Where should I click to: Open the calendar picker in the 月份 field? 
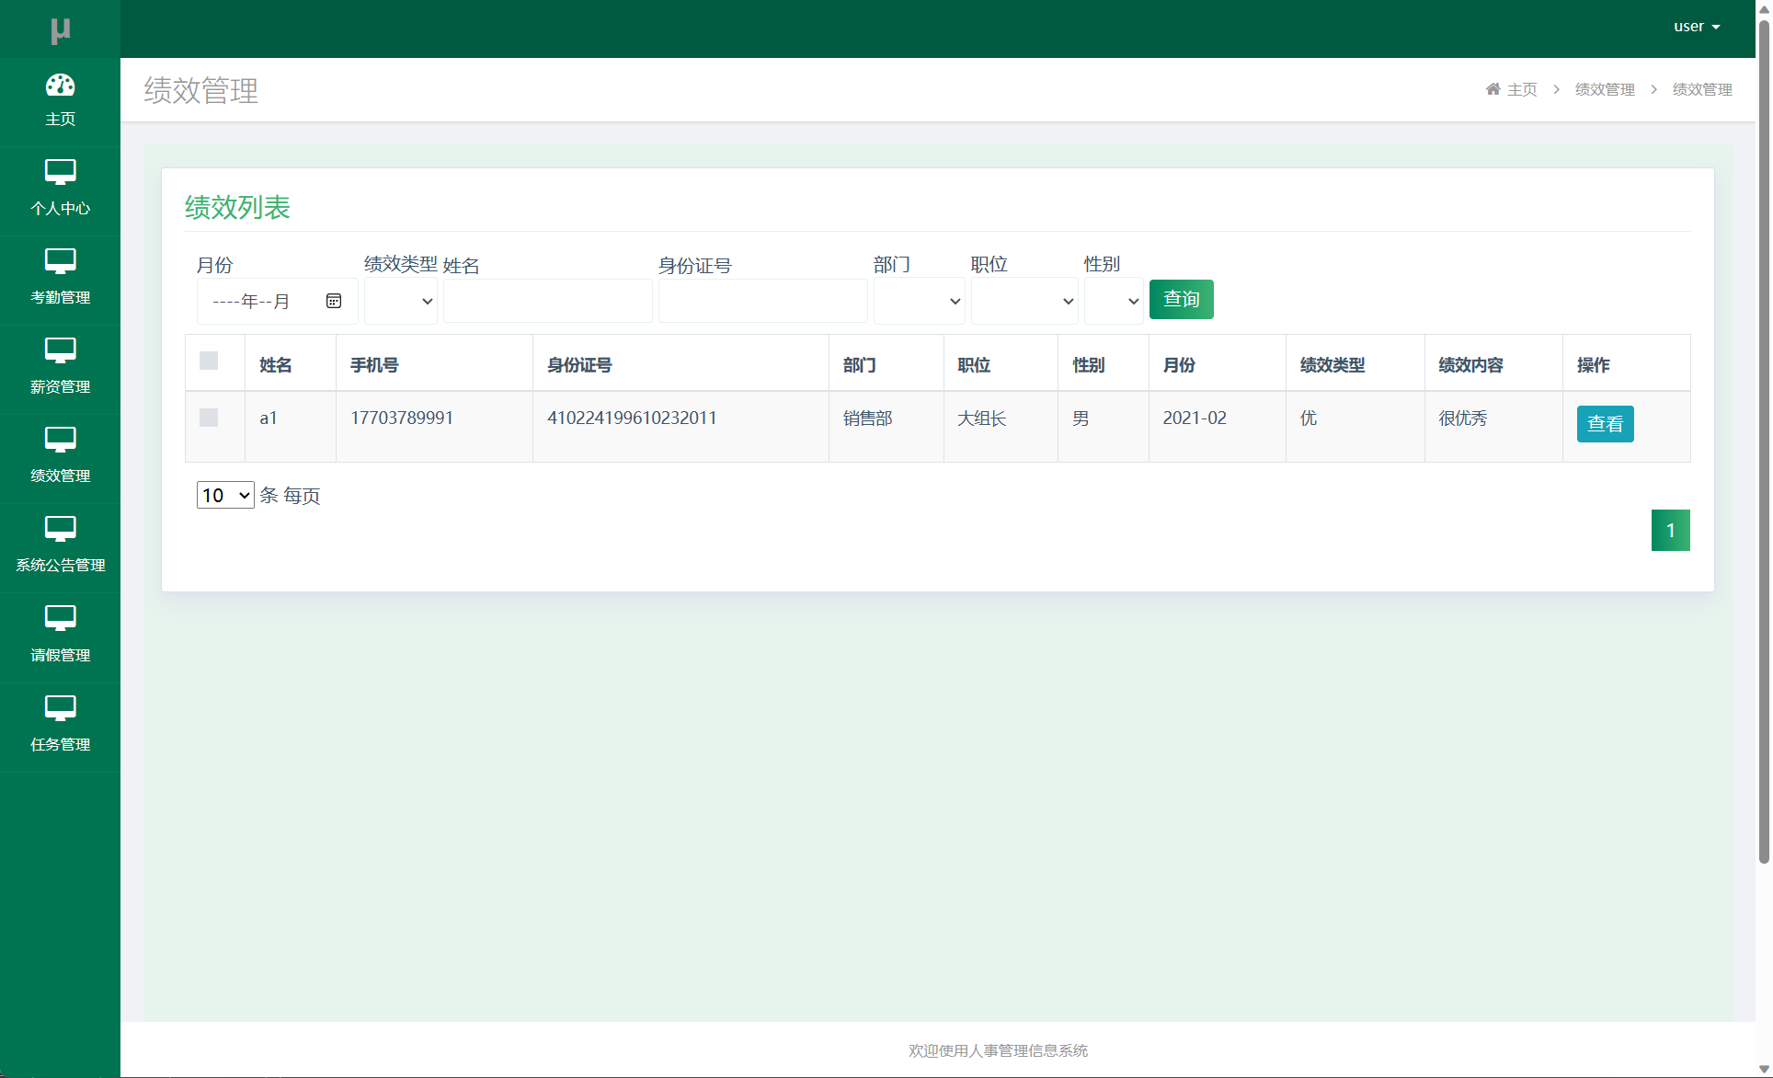coord(333,300)
